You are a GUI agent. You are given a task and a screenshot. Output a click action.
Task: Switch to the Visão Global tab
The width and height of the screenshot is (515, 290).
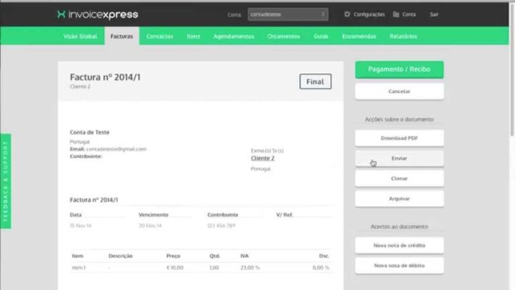click(80, 36)
